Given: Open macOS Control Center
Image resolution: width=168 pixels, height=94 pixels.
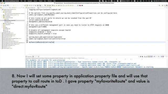Looking at the screenshot, I should click(152, 1).
